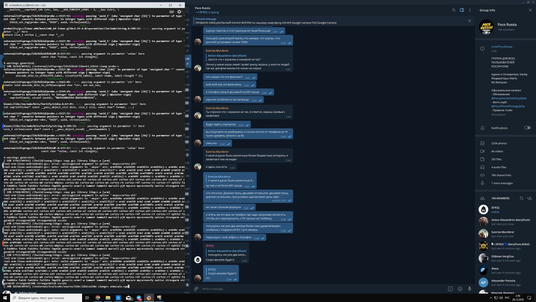Select member Жека in members list
The image size is (536, 302).
point(505,270)
